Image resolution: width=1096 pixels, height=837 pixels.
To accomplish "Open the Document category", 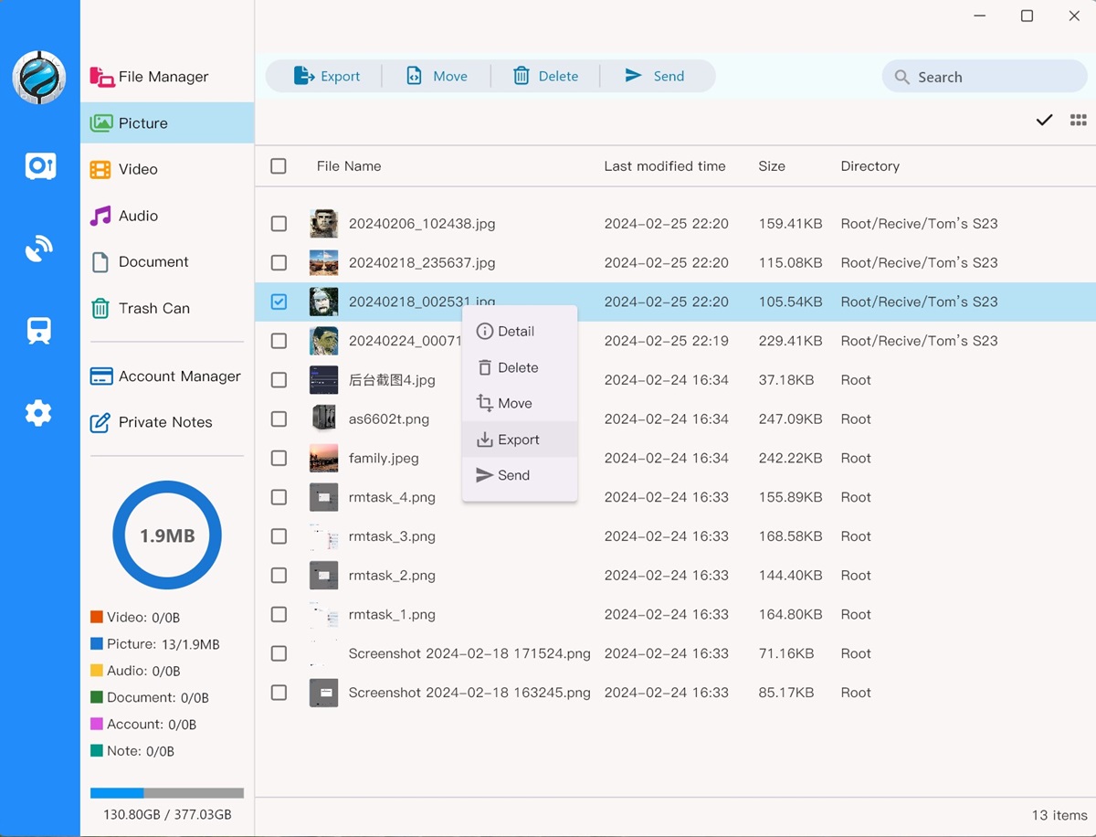I will [x=167, y=261].
